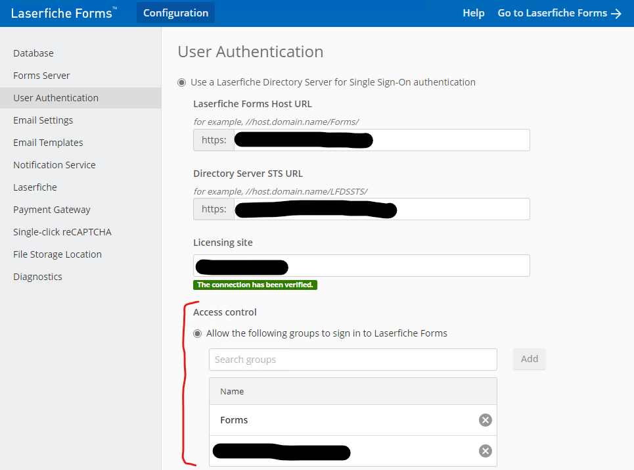Open the Help link

[x=474, y=13]
